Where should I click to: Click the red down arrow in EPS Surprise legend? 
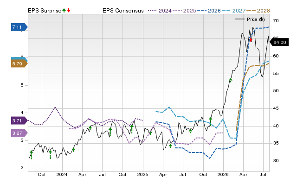(69, 10)
